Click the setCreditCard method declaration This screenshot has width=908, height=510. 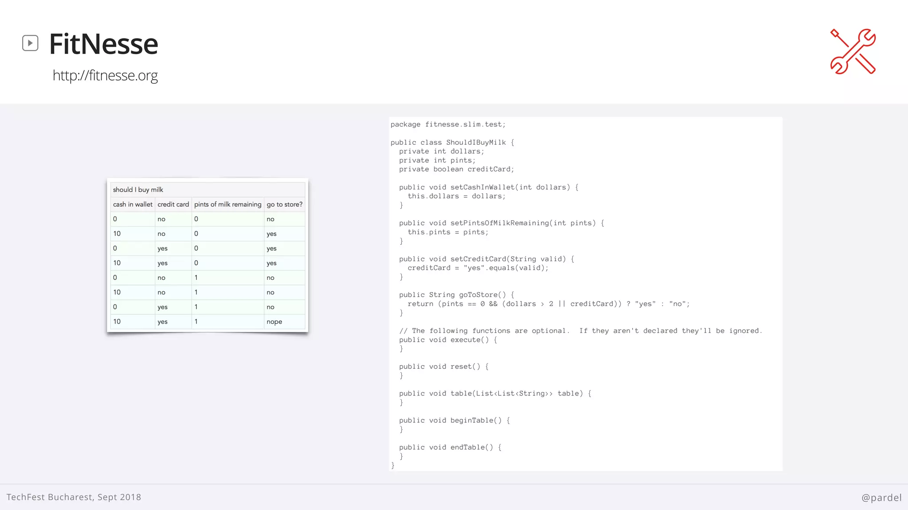tap(486, 259)
